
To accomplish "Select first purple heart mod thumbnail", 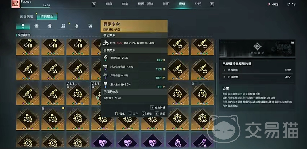I will [x=103, y=140].
